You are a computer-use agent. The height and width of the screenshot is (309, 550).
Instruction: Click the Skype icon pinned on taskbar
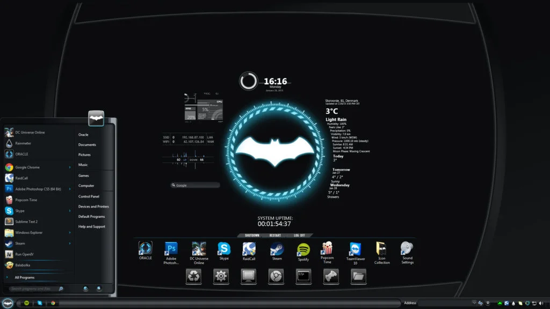(x=40, y=303)
